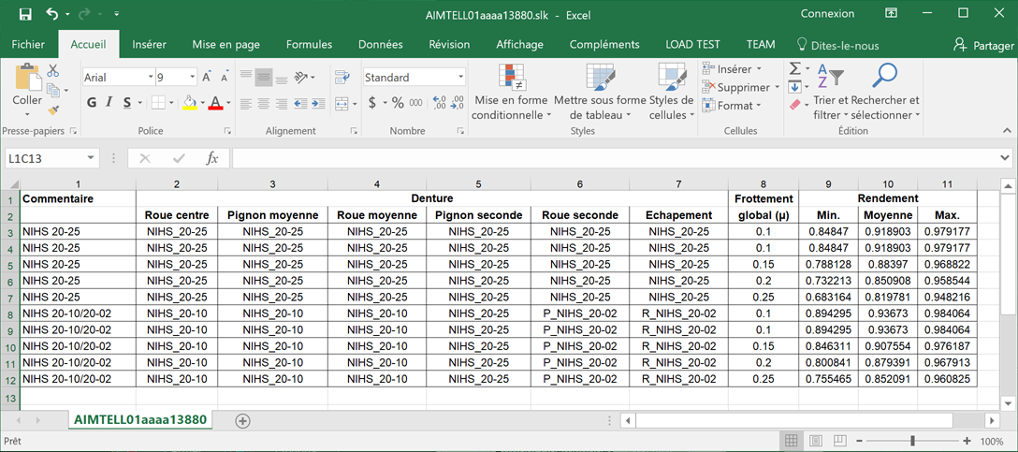The width and height of the screenshot is (1018, 452).
Task: Switch to the Mise en page tab
Action: pos(225,45)
